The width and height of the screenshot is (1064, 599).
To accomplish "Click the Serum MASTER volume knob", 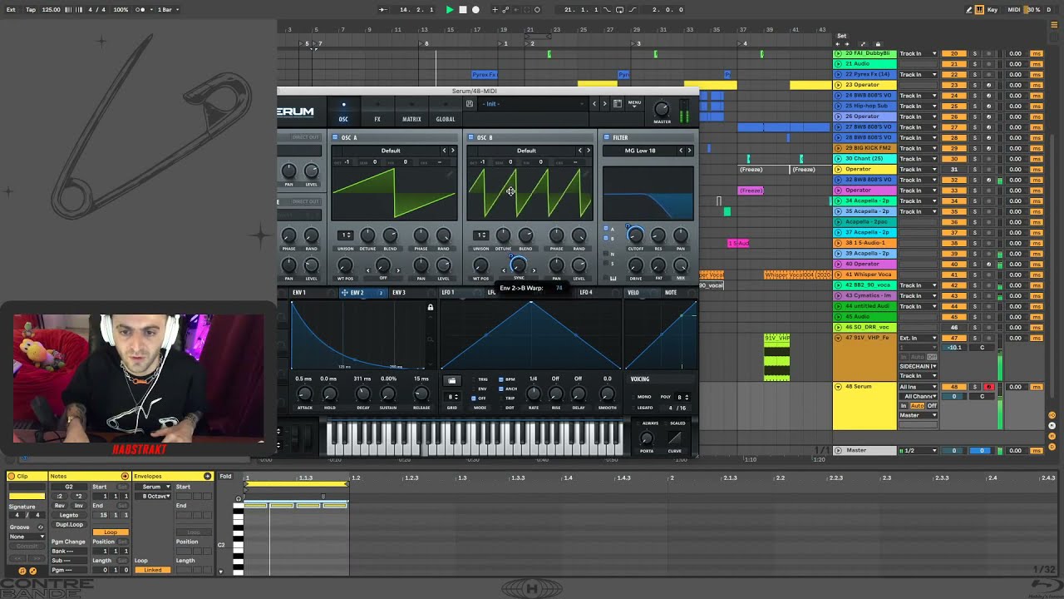I will point(662,109).
